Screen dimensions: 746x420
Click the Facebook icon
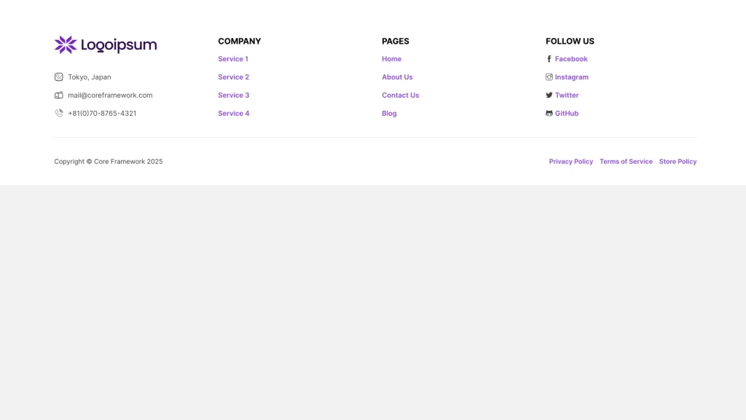549,59
